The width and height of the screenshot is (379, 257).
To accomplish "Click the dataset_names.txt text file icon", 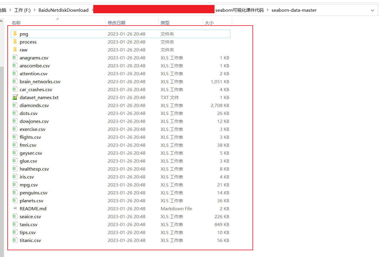I will coord(15,97).
